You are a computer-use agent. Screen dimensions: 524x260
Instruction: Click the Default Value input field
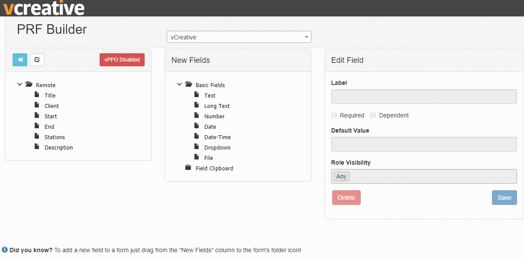(x=424, y=144)
